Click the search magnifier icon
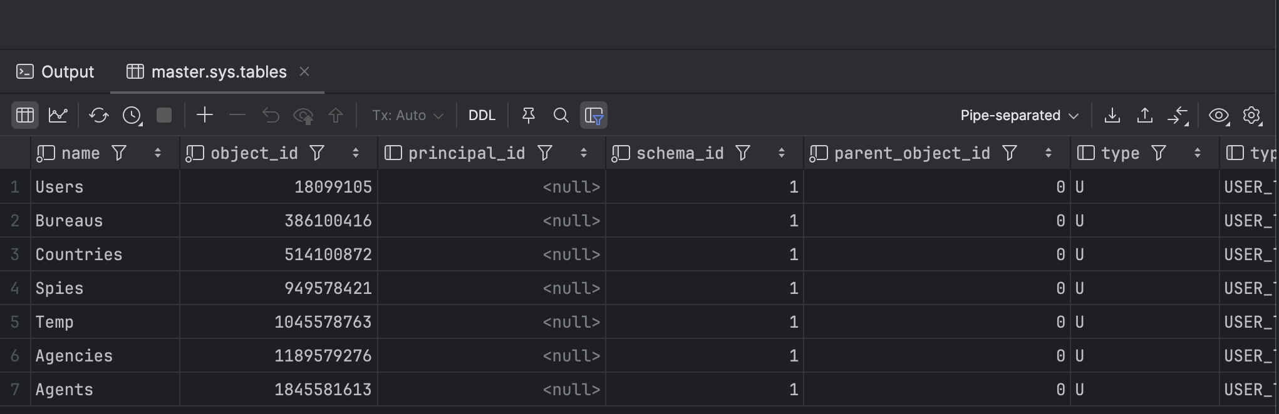Viewport: 1279px width, 414px height. click(x=561, y=116)
